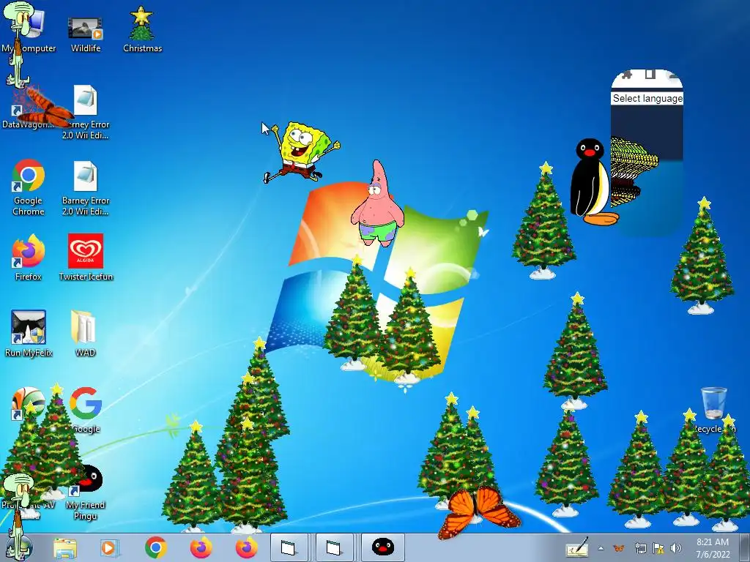Click the Pingu app button in taskbar
This screenshot has height=562, width=750.
(382, 547)
